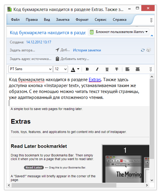Click the browser screenshot thumbnail
The height and width of the screenshot is (194, 160).
(x=126, y=164)
